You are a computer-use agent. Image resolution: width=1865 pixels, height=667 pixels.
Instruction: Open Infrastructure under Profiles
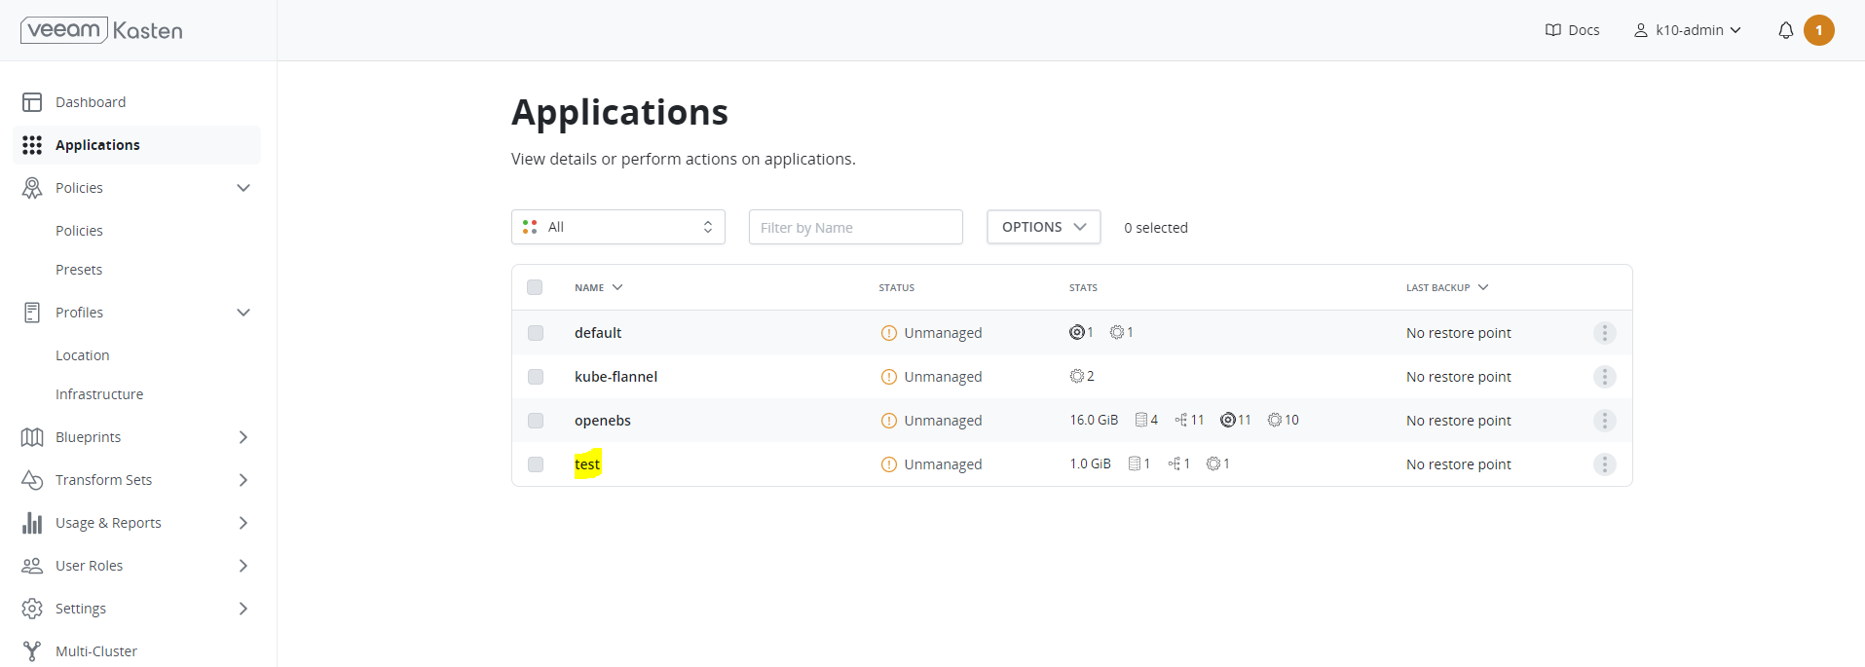point(99,394)
